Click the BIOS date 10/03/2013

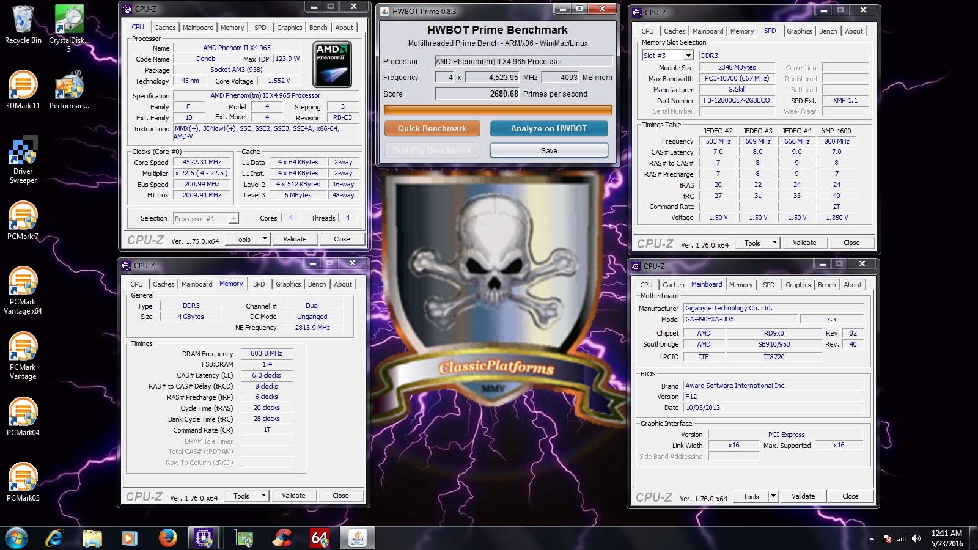tap(773, 408)
